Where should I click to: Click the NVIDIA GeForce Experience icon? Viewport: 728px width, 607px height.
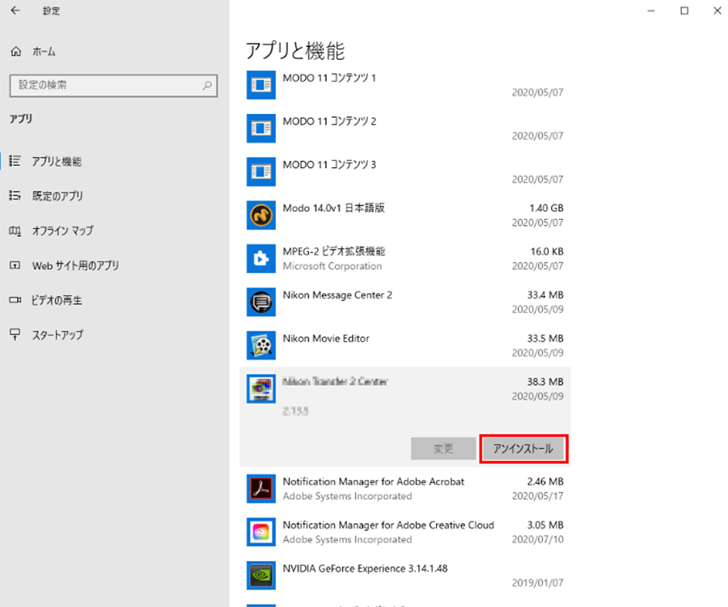[261, 575]
